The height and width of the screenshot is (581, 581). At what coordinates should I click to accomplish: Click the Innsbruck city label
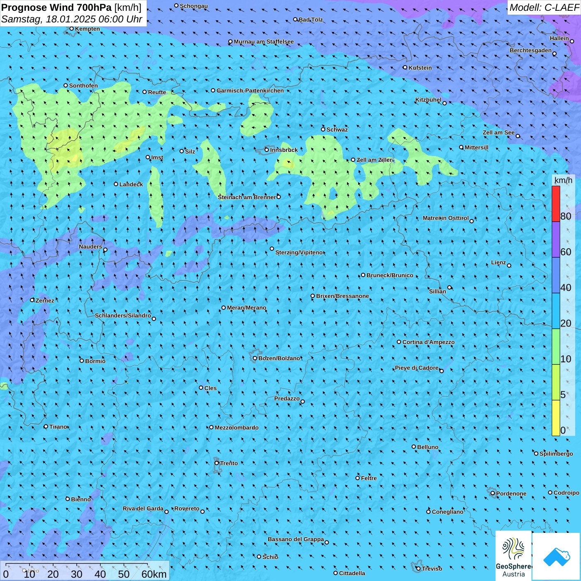tap(284, 150)
